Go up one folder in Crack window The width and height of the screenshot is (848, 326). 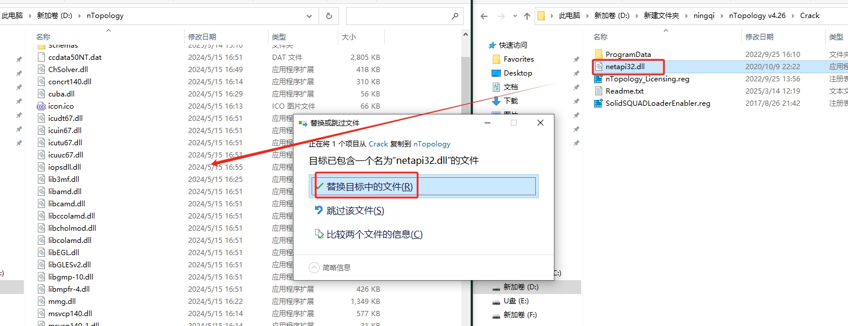(x=527, y=16)
